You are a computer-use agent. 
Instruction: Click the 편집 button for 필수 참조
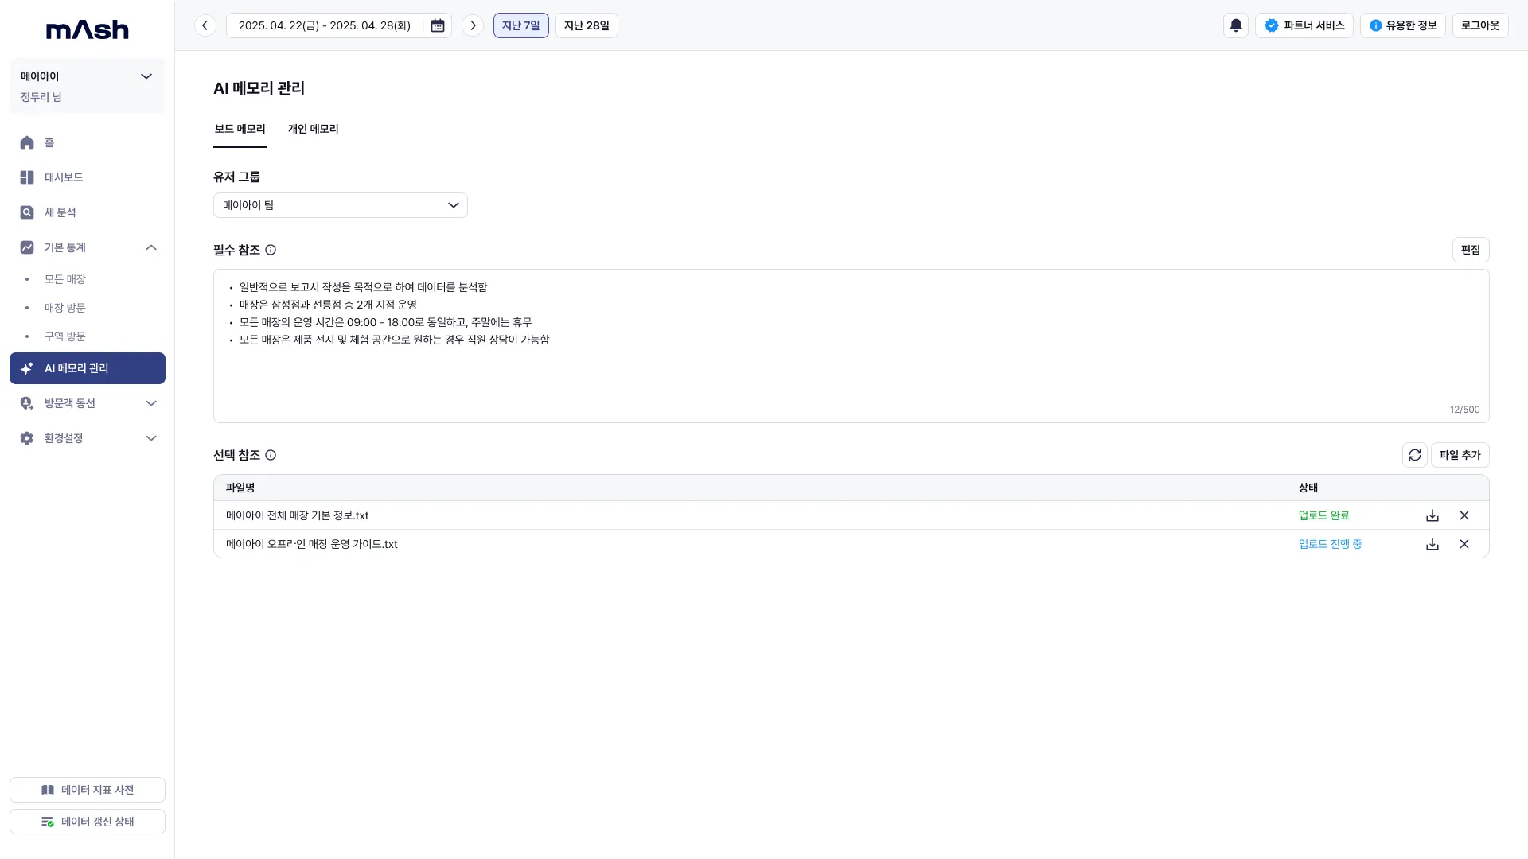[1470, 250]
